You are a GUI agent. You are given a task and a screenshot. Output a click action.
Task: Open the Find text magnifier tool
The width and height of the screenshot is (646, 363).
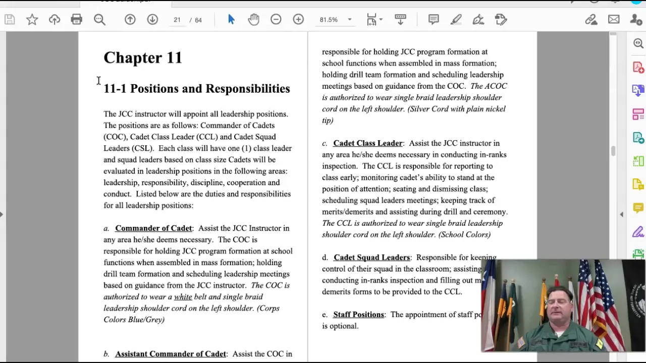click(x=99, y=20)
